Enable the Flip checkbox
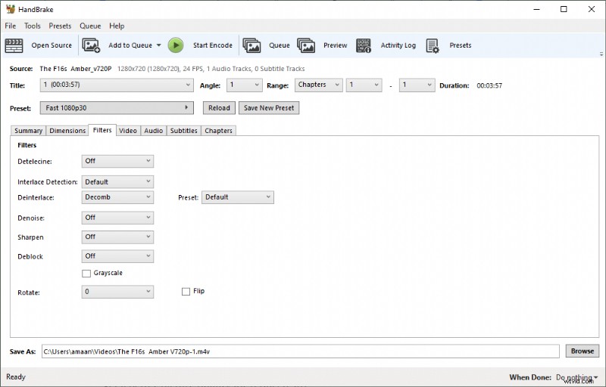This screenshot has height=387, width=606. (x=186, y=292)
